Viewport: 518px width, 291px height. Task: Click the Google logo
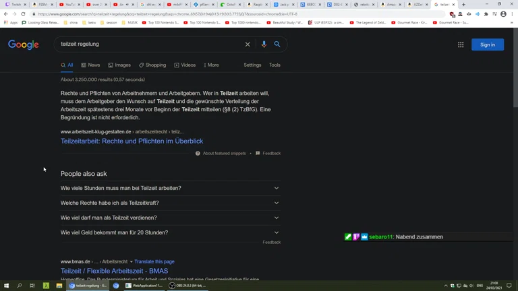click(x=24, y=44)
